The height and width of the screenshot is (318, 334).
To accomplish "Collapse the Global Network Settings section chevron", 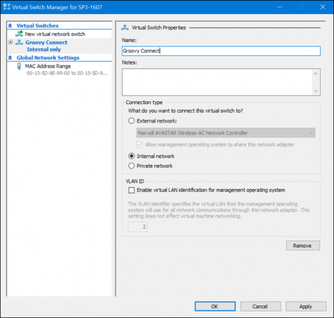I will pyautogui.click(x=10, y=58).
